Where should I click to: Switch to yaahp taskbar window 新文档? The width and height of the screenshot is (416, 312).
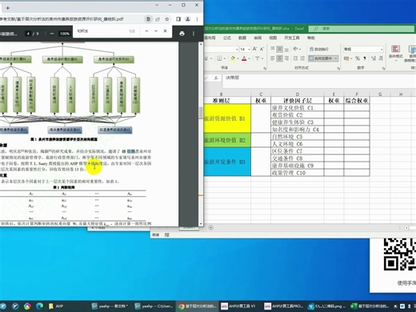pyautogui.click(x=110, y=306)
